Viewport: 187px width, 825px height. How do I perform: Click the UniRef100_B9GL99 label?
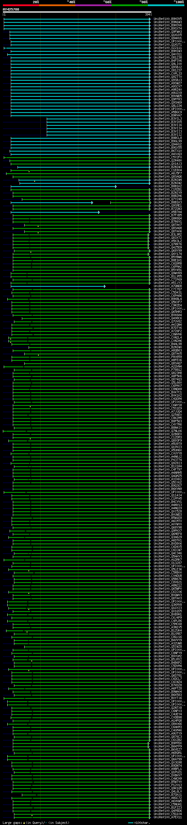[x=168, y=141]
